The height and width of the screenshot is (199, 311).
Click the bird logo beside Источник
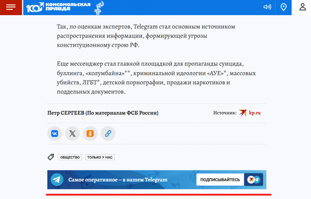point(243,113)
